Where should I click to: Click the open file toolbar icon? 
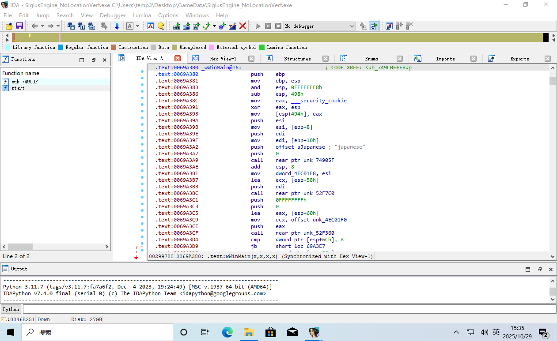pos(9,26)
